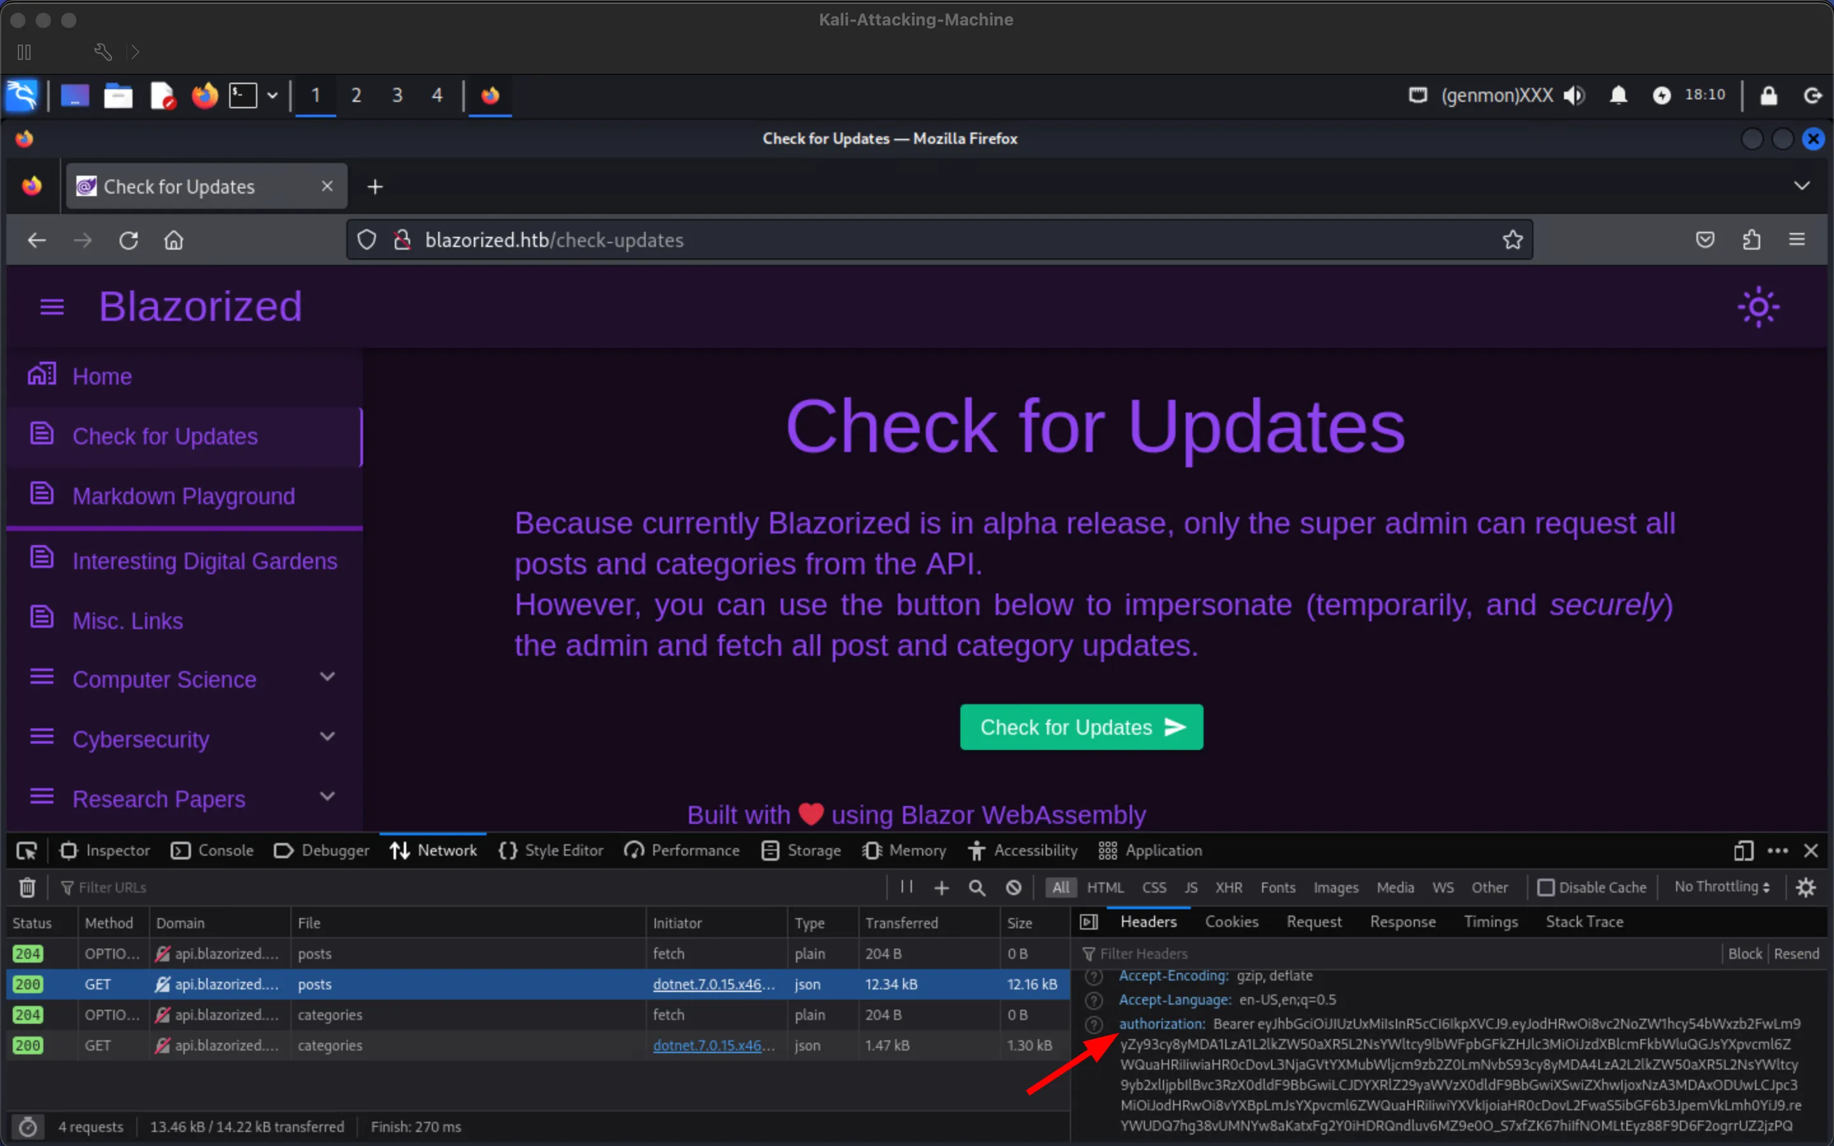Image resolution: width=1834 pixels, height=1146 pixels.
Task: Click the insecure connection padlock icon
Action: [402, 240]
